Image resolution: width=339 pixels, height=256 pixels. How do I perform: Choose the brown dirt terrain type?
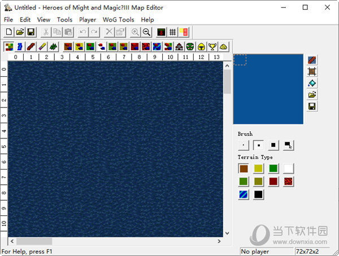pyautogui.click(x=244, y=168)
